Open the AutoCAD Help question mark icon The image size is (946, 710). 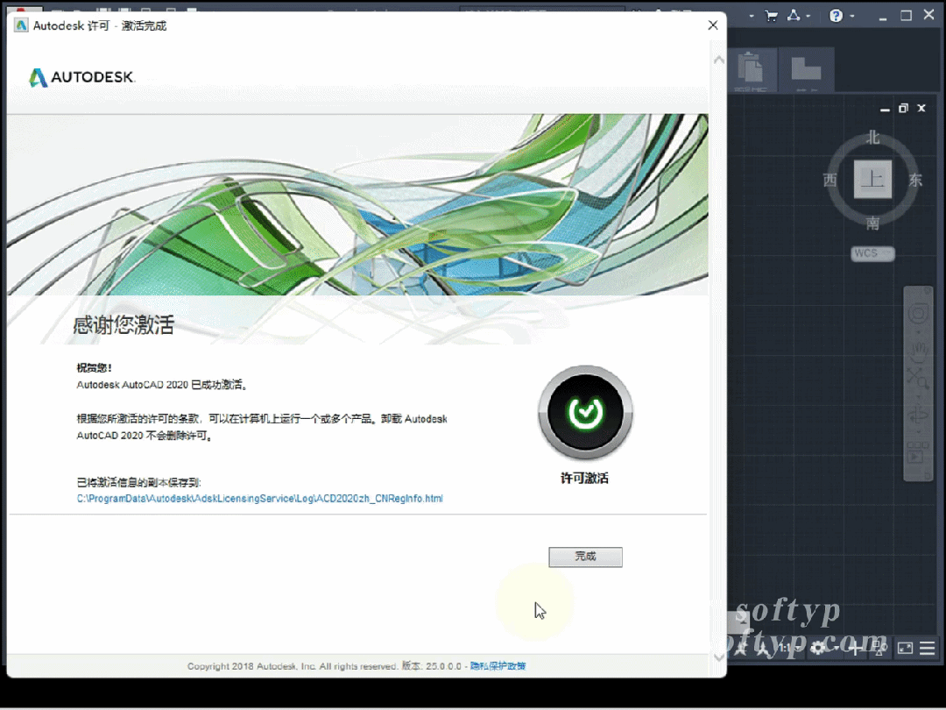coord(836,16)
